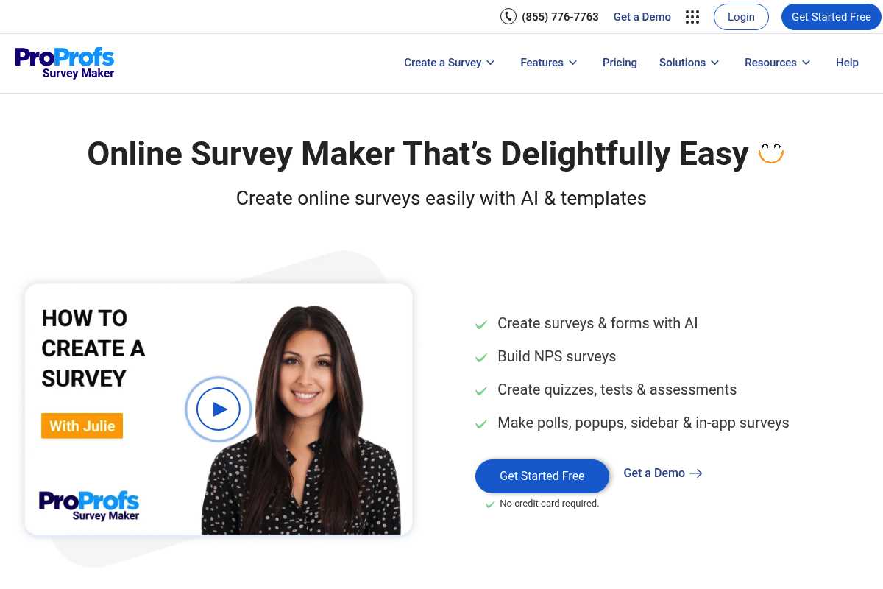Go to the Pricing page
The width and height of the screenshot is (883, 589).
[620, 63]
